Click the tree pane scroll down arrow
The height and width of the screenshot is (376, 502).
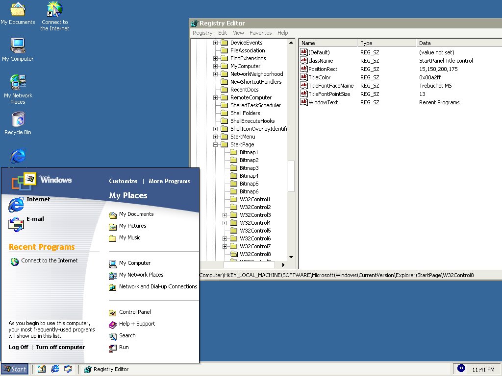pos(291,257)
